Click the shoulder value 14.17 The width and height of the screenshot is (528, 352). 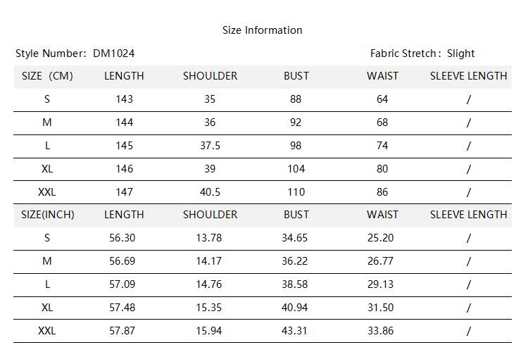(210, 261)
